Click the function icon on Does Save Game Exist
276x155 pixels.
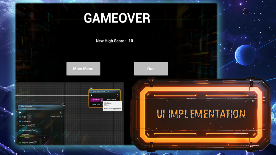(91, 91)
